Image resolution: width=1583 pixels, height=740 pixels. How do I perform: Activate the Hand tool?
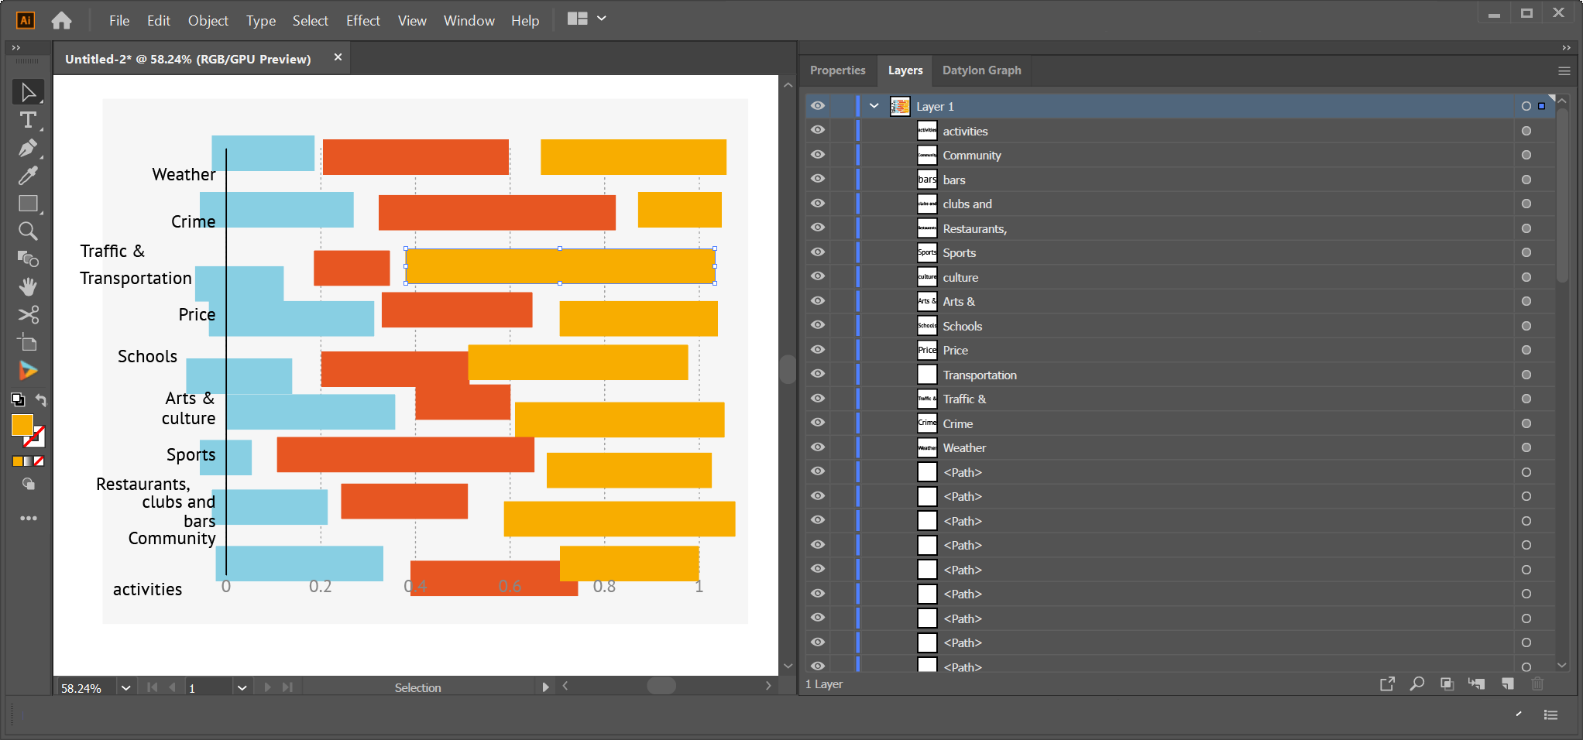tap(29, 287)
